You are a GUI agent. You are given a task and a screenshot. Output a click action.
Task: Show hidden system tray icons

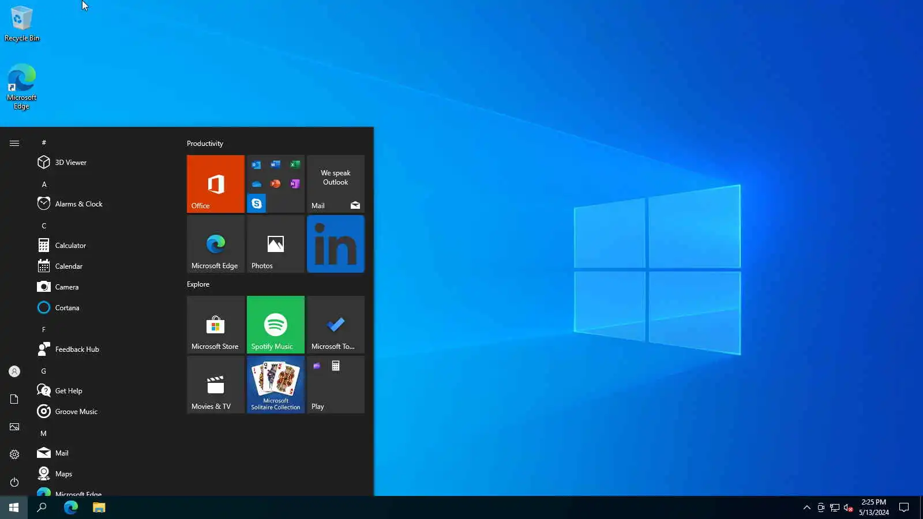pyautogui.click(x=806, y=507)
